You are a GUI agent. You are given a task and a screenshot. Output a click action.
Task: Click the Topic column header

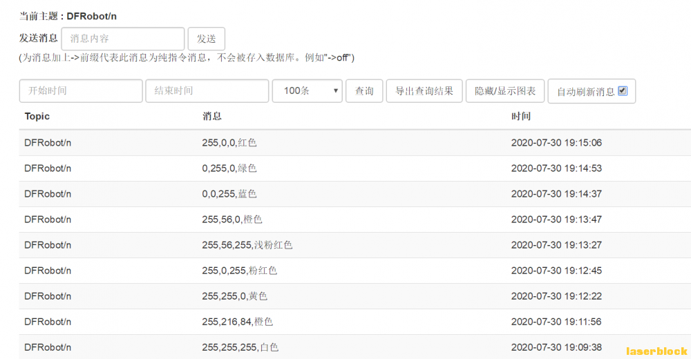click(x=37, y=116)
